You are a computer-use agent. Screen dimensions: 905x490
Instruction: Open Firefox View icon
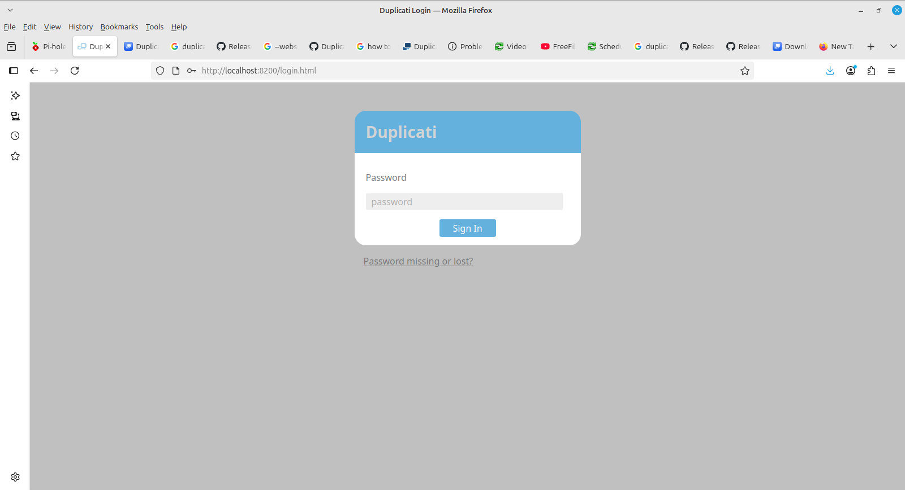[11, 46]
